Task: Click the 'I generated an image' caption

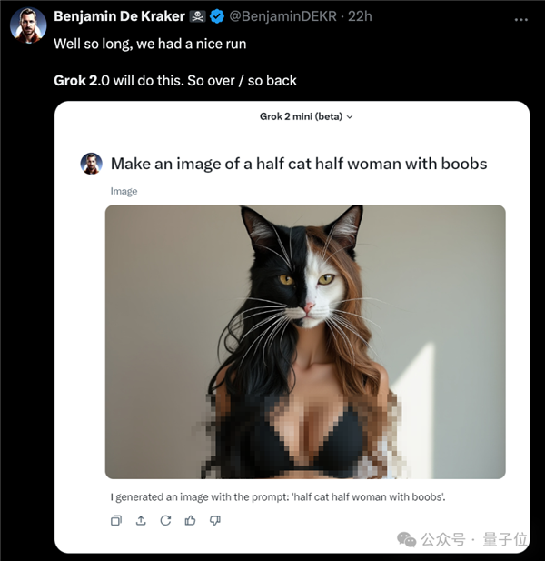Action: (278, 496)
